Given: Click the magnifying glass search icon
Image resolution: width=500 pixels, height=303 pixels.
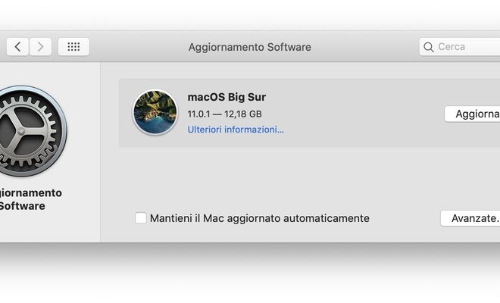Looking at the screenshot, I should click(429, 47).
